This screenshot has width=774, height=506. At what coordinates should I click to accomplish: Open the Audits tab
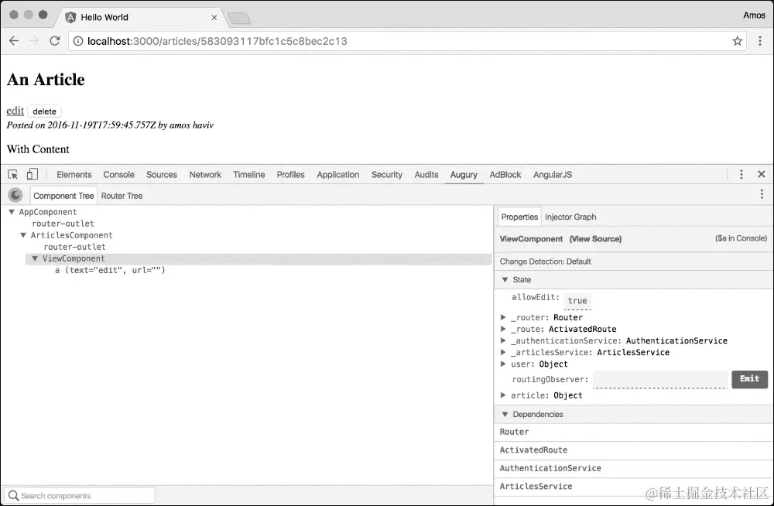click(426, 175)
